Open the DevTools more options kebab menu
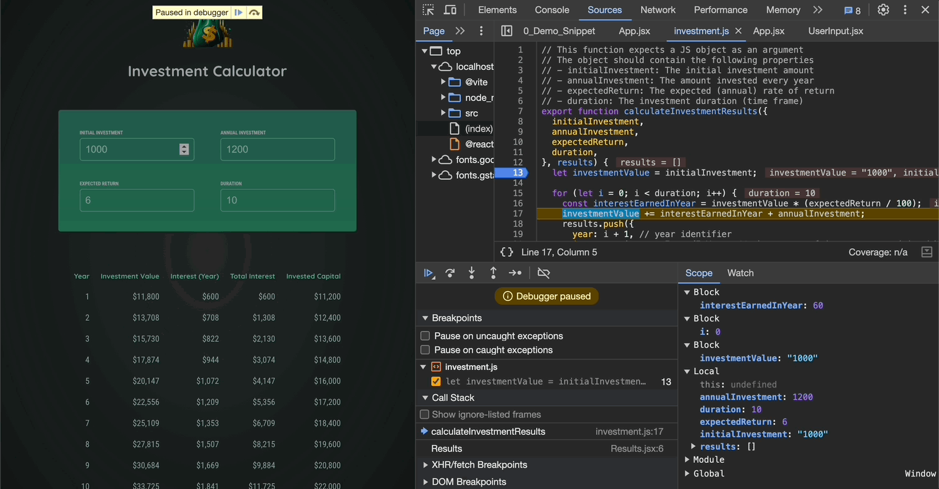Screen dimensions: 939x489 click(x=906, y=10)
